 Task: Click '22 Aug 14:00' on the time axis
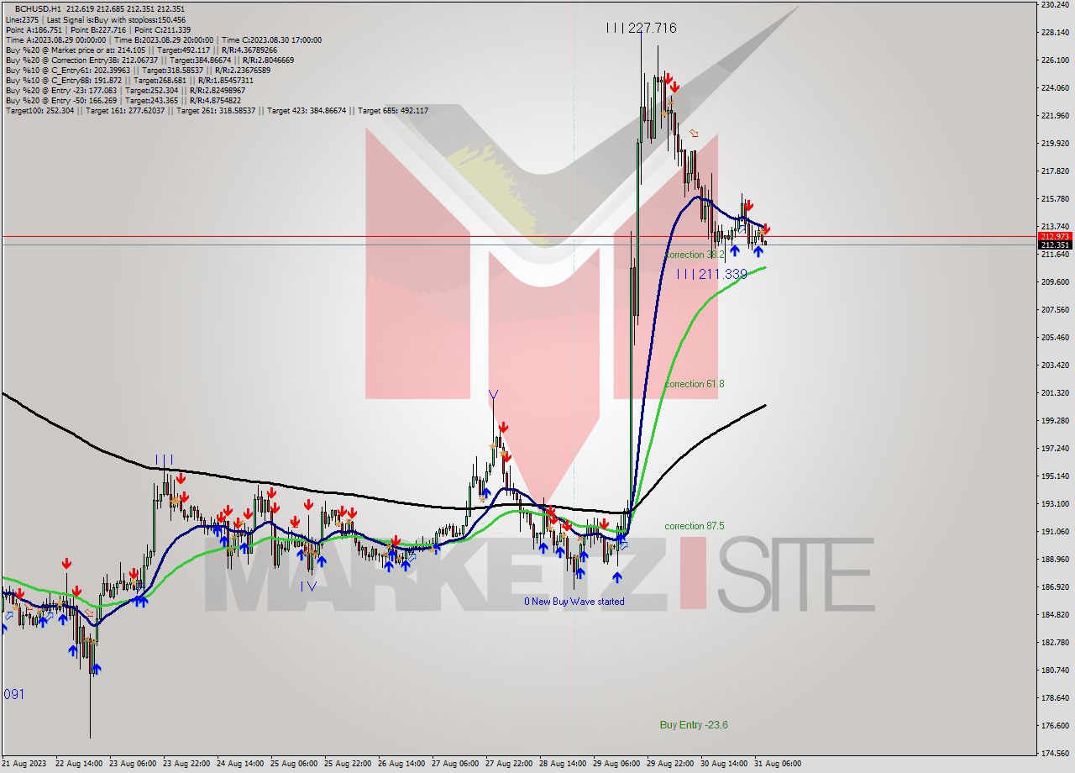[78, 764]
